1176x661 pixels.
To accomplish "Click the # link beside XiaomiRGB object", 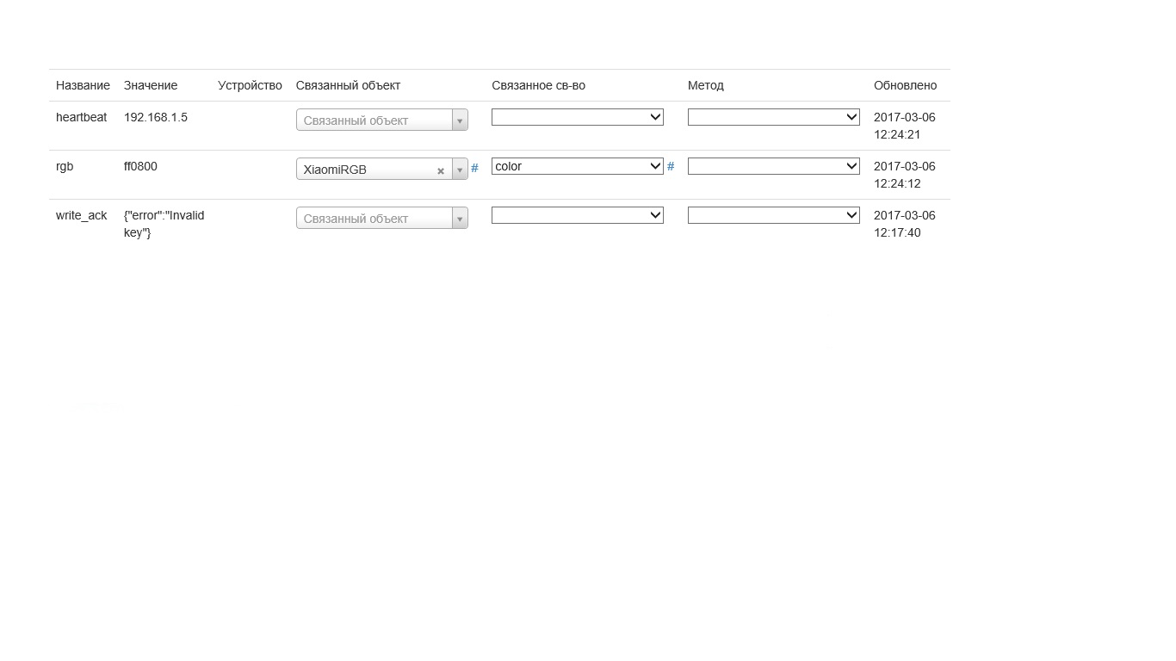I will 474,168.
